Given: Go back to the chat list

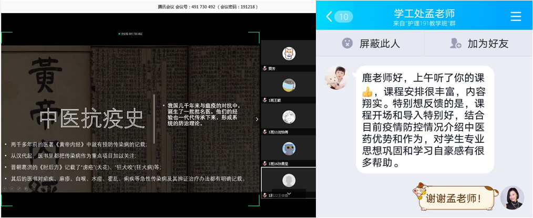Looking at the screenshot, I should tap(329, 16).
